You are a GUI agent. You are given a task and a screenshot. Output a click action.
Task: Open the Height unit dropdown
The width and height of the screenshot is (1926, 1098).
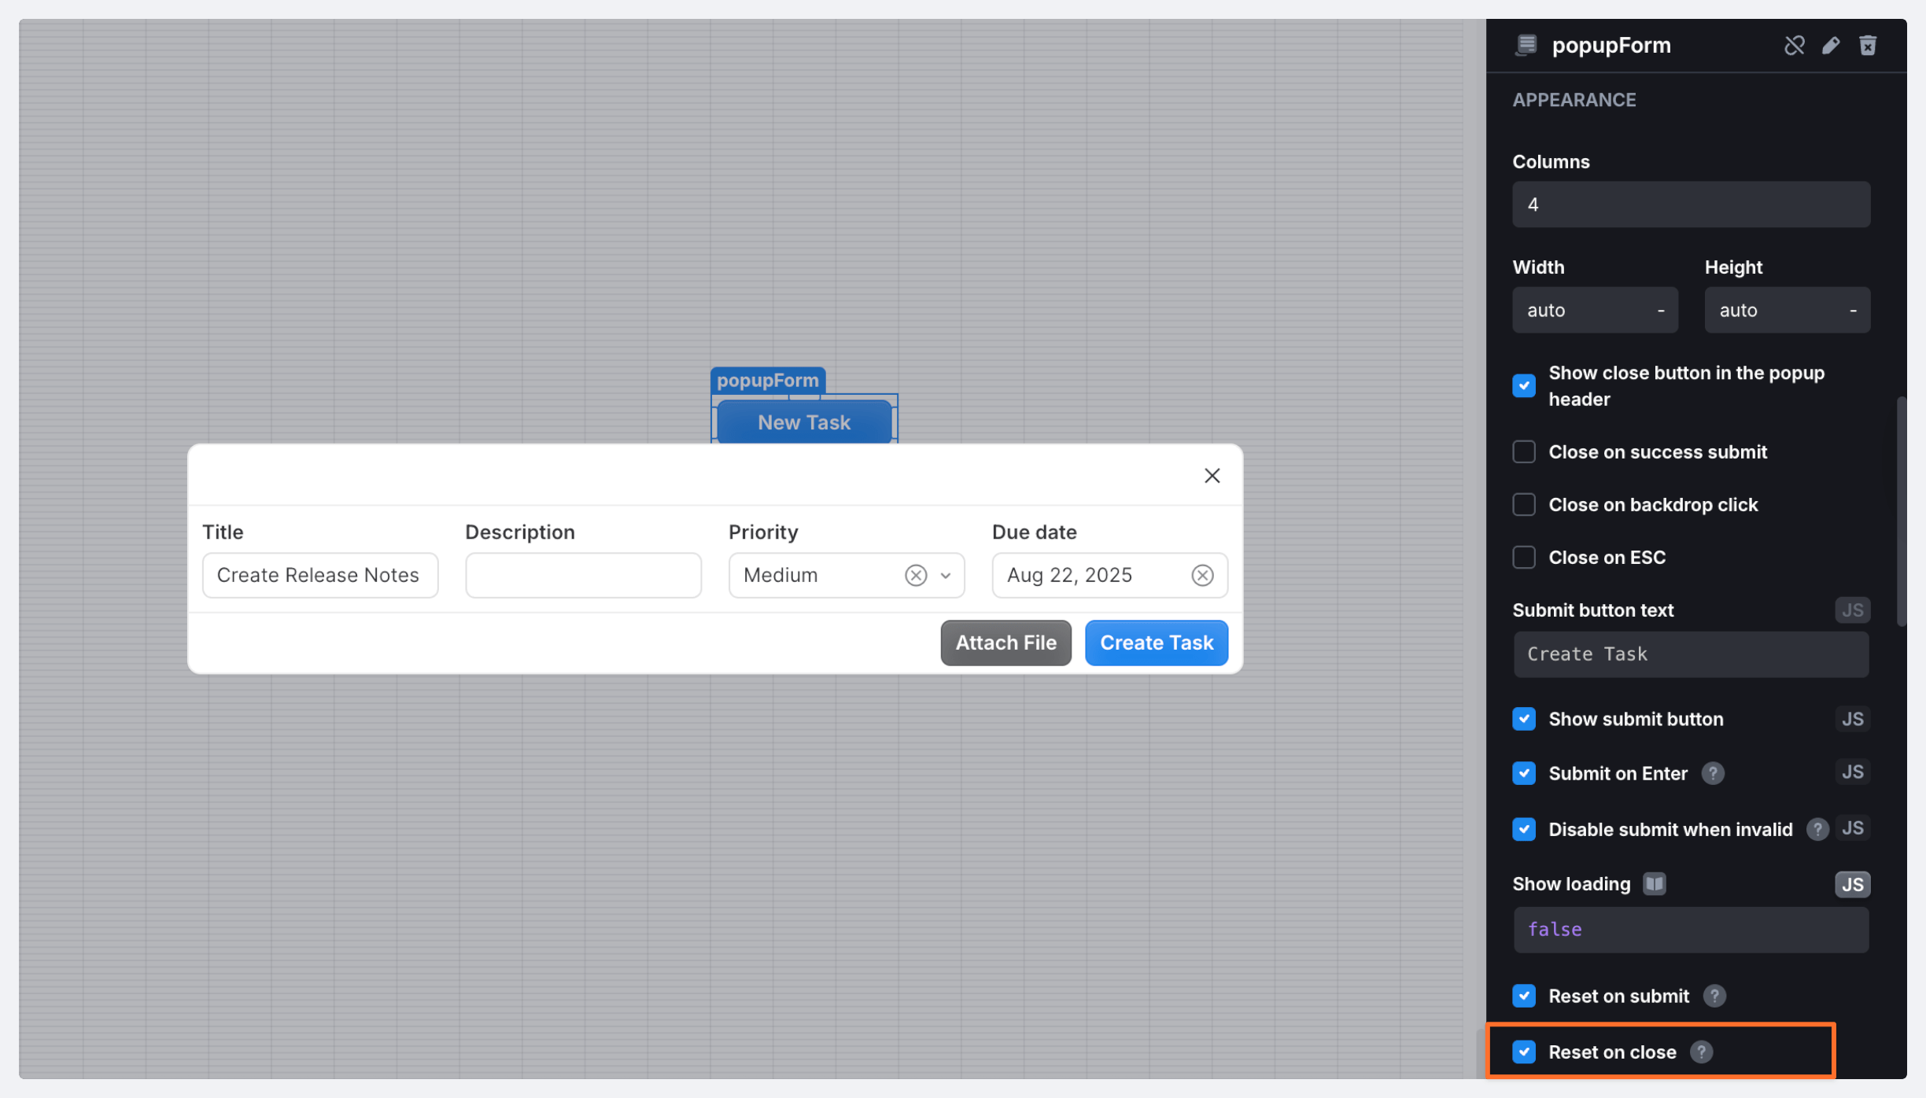tap(1853, 311)
